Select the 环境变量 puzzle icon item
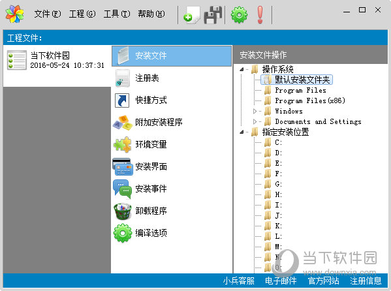This screenshot has width=391, height=291. [x=172, y=144]
